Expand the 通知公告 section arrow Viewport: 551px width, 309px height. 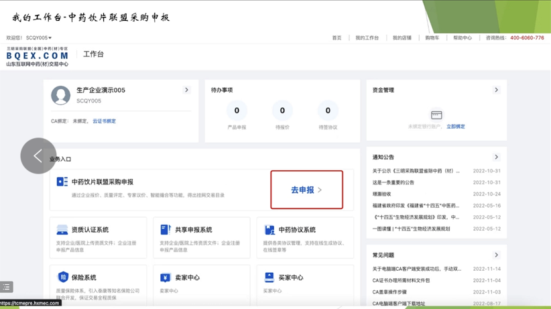click(496, 157)
